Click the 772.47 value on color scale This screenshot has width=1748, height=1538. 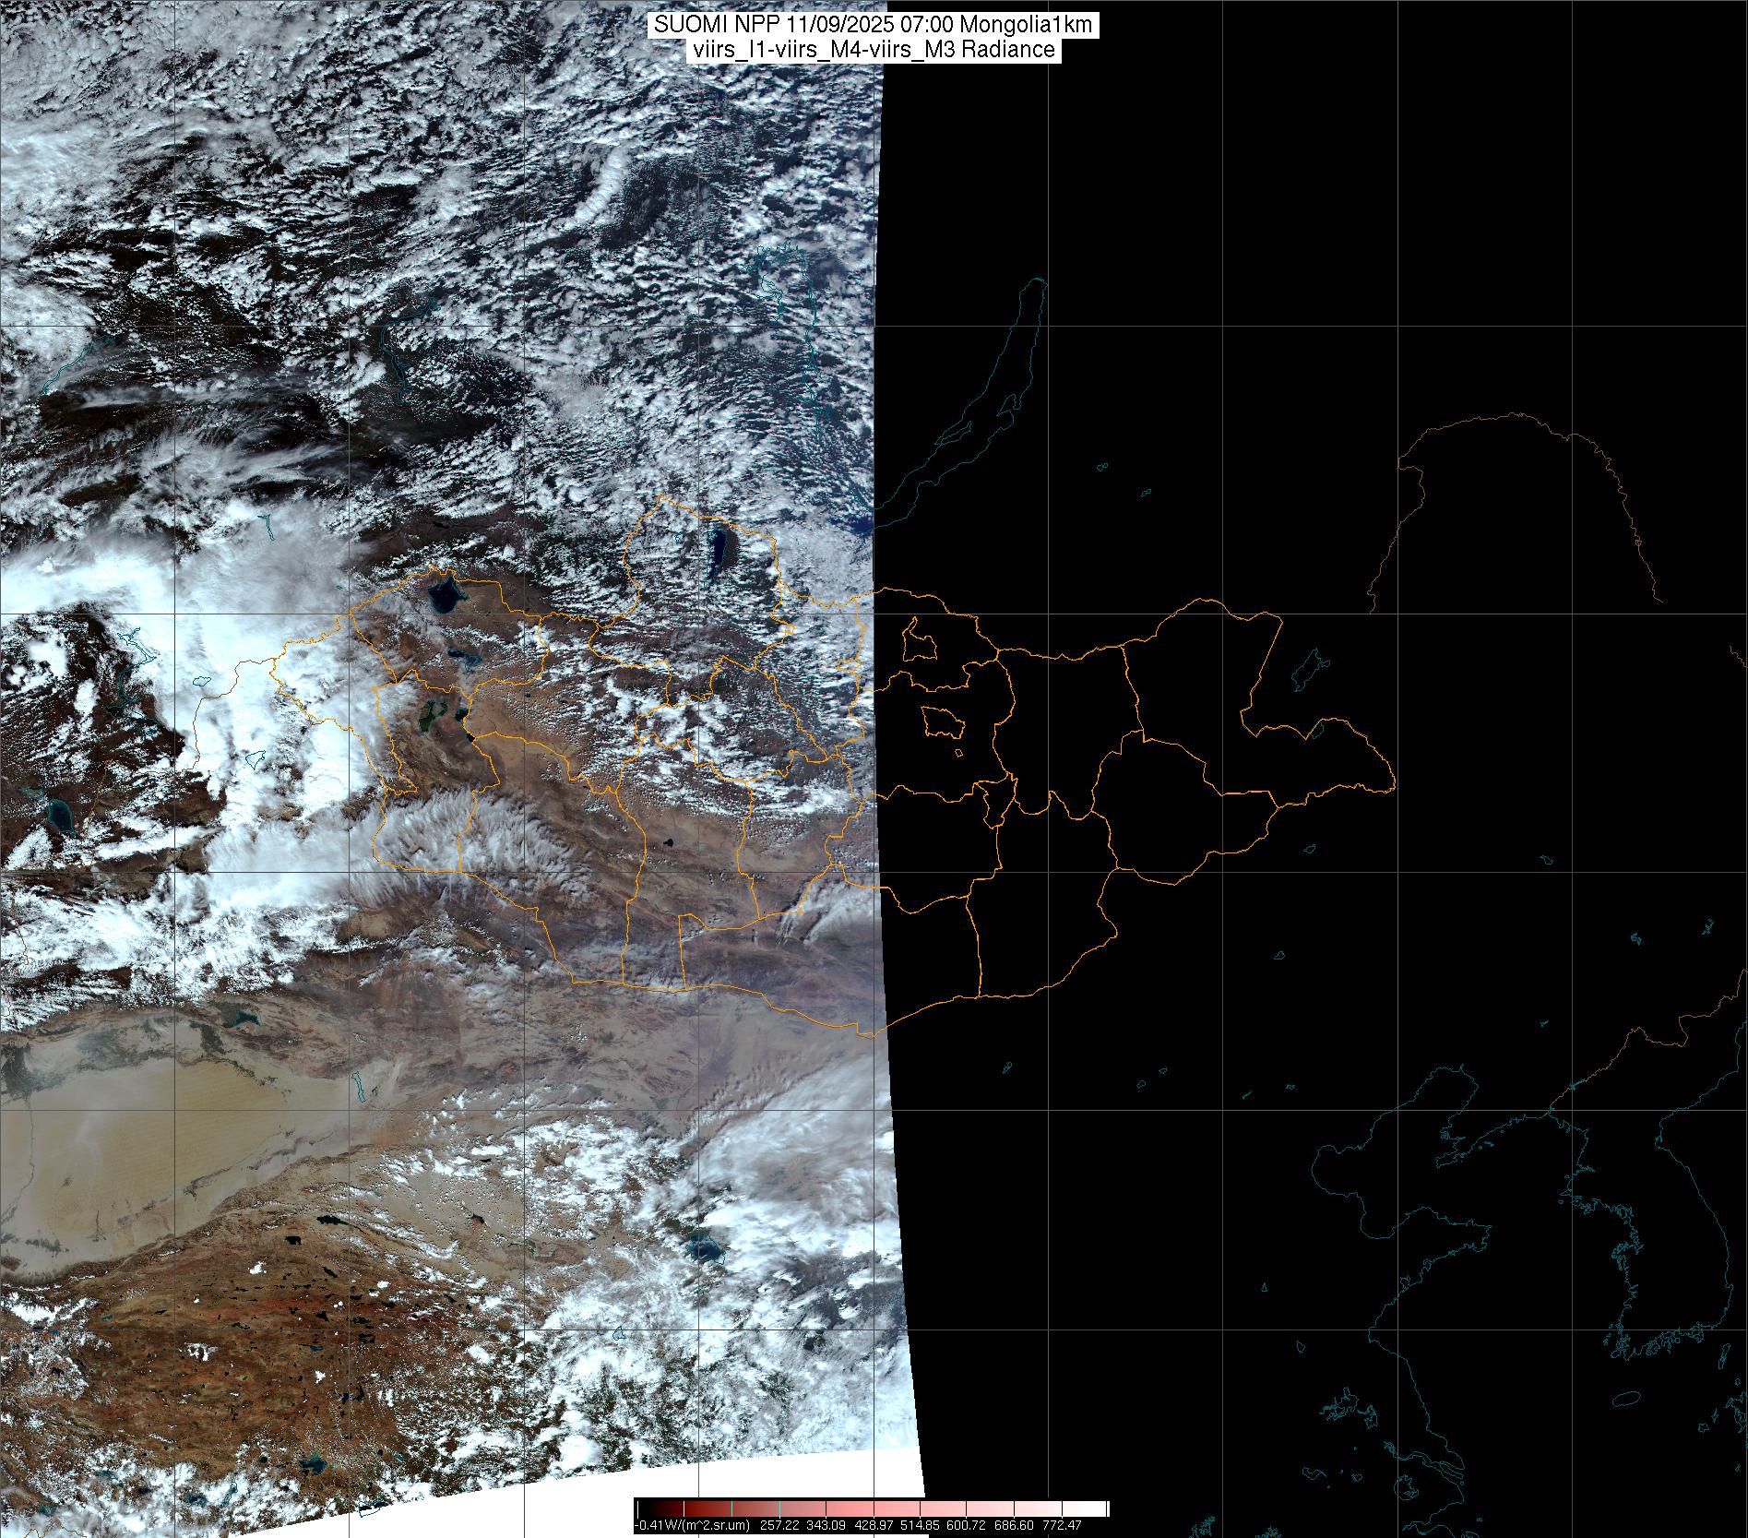pos(1060,1525)
